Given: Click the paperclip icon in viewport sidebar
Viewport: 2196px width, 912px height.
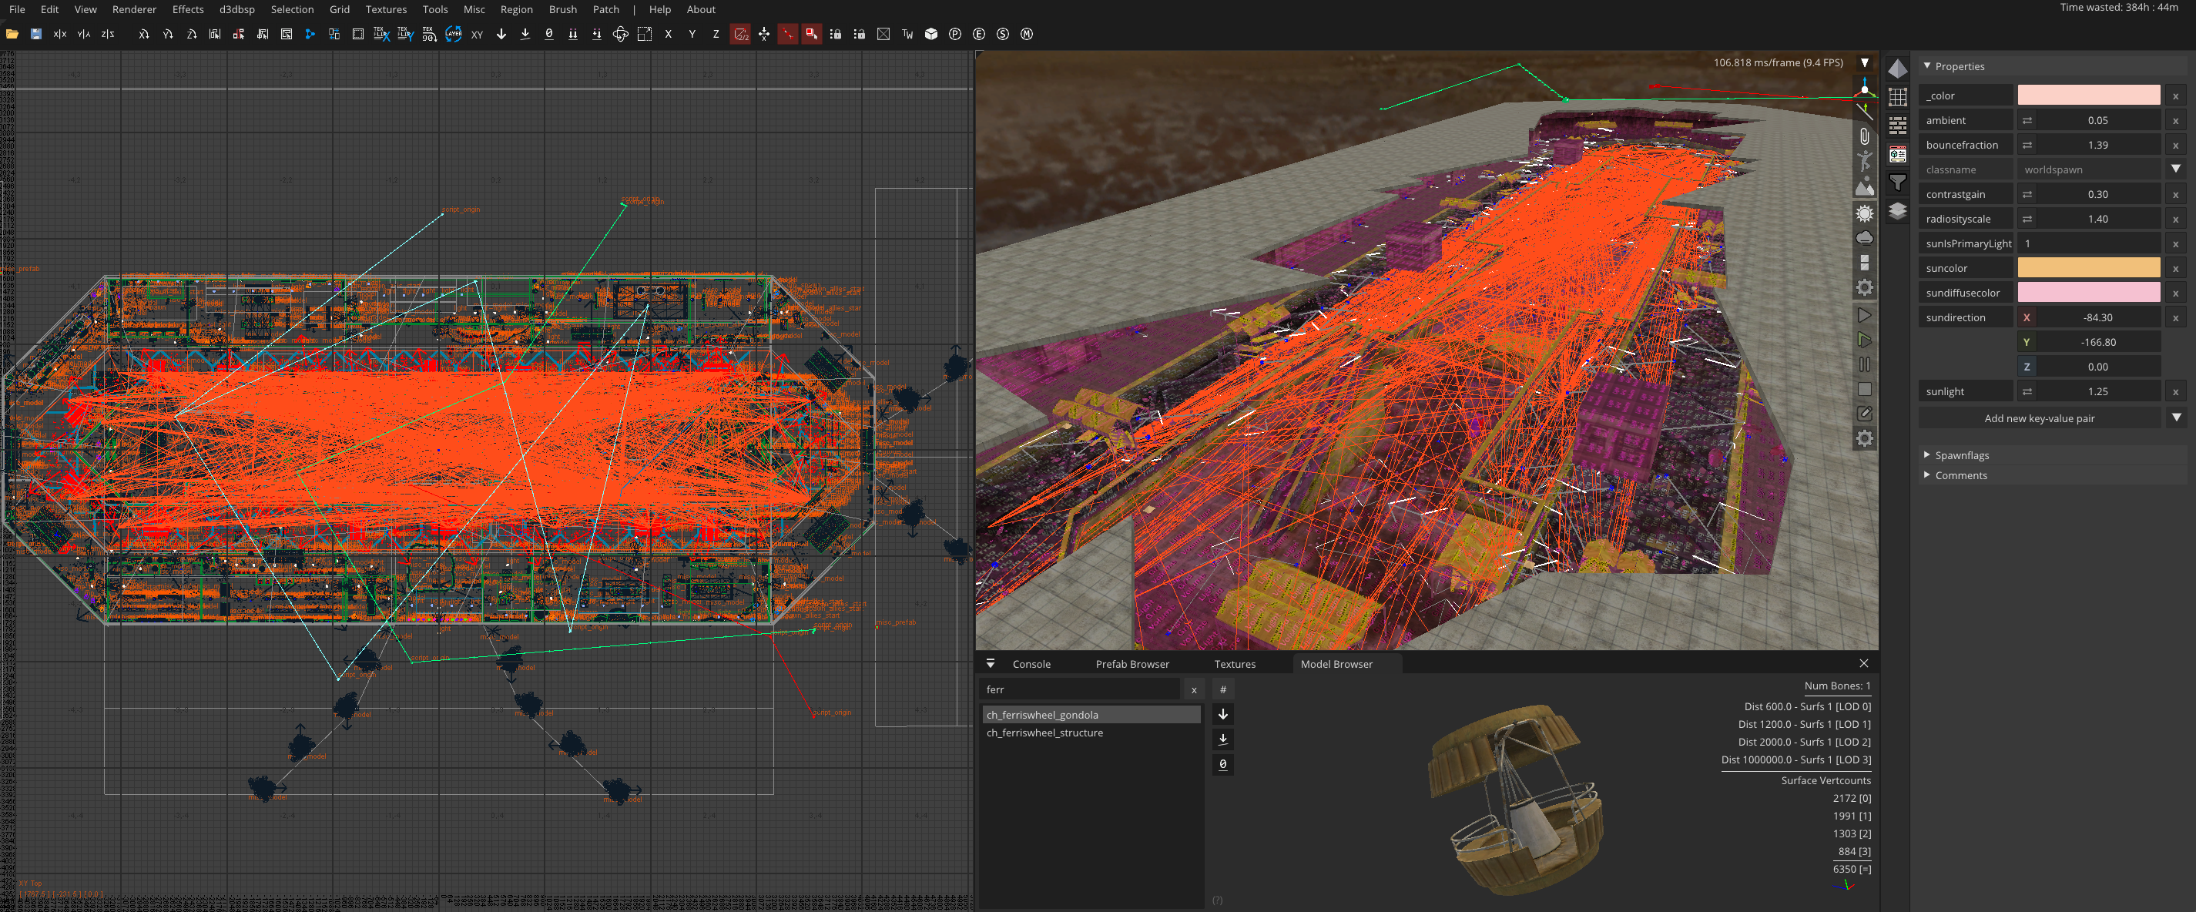Looking at the screenshot, I should [x=1864, y=136].
